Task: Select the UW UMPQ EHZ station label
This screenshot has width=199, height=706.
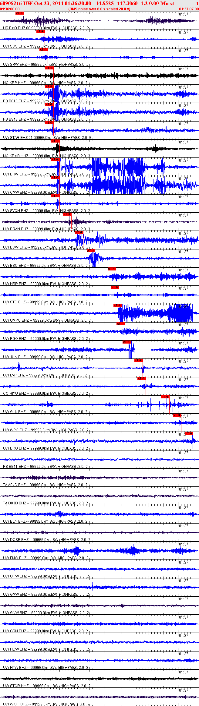Action: coord(46,320)
